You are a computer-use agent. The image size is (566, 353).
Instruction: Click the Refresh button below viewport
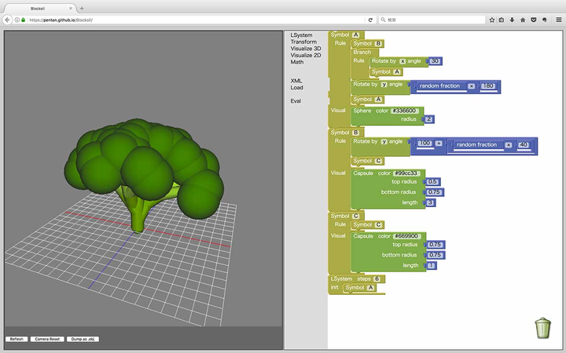[15, 339]
